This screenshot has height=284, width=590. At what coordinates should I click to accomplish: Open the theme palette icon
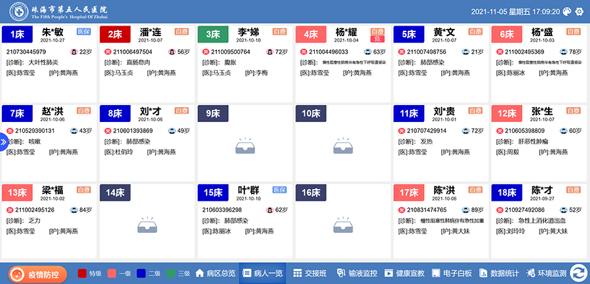(x=568, y=11)
